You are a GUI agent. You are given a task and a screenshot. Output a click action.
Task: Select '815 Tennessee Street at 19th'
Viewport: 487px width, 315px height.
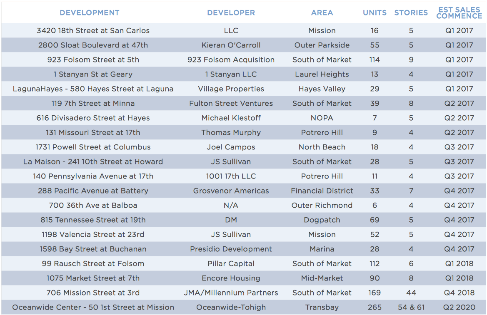(93, 220)
